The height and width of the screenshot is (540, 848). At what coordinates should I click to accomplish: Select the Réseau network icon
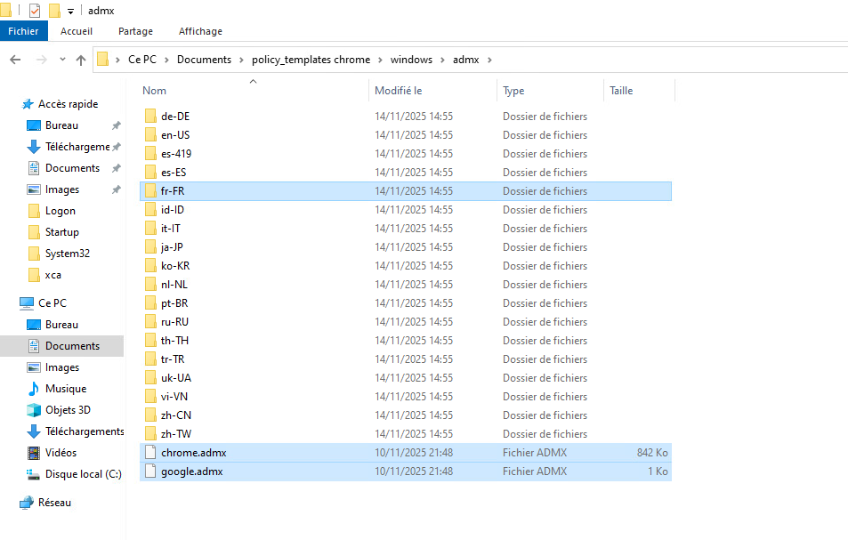coord(27,503)
